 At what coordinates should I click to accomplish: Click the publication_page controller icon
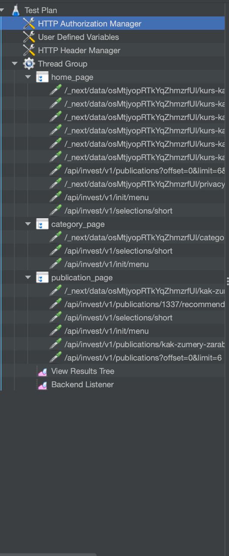click(x=42, y=278)
